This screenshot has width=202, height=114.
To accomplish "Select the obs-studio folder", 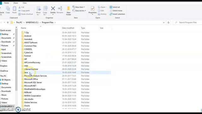I will (29, 99).
